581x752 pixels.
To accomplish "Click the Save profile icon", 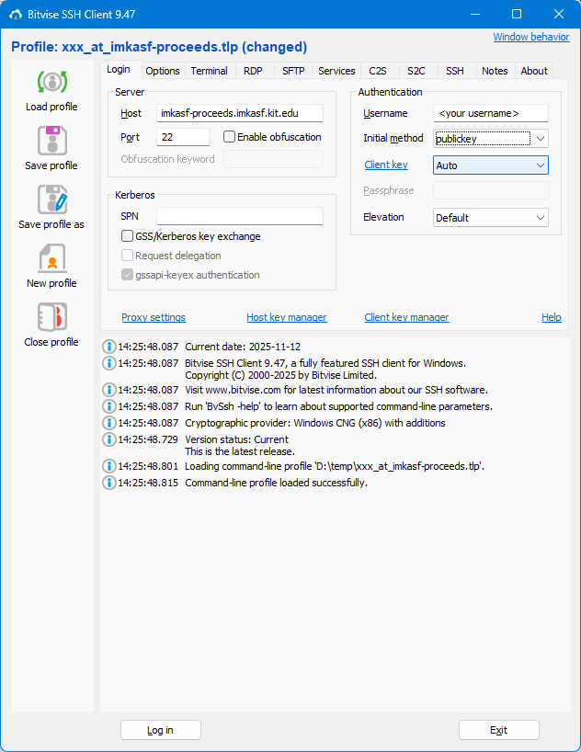I will coord(51,141).
